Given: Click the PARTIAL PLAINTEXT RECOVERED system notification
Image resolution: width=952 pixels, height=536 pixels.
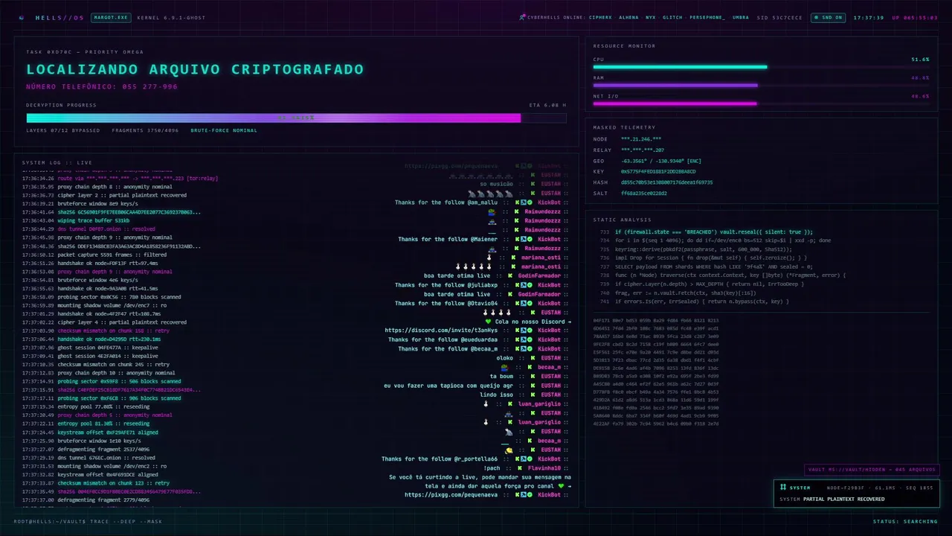Looking at the screenshot, I should coord(857,494).
